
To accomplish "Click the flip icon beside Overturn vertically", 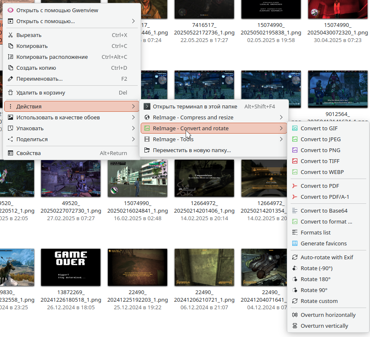I will (295, 326).
